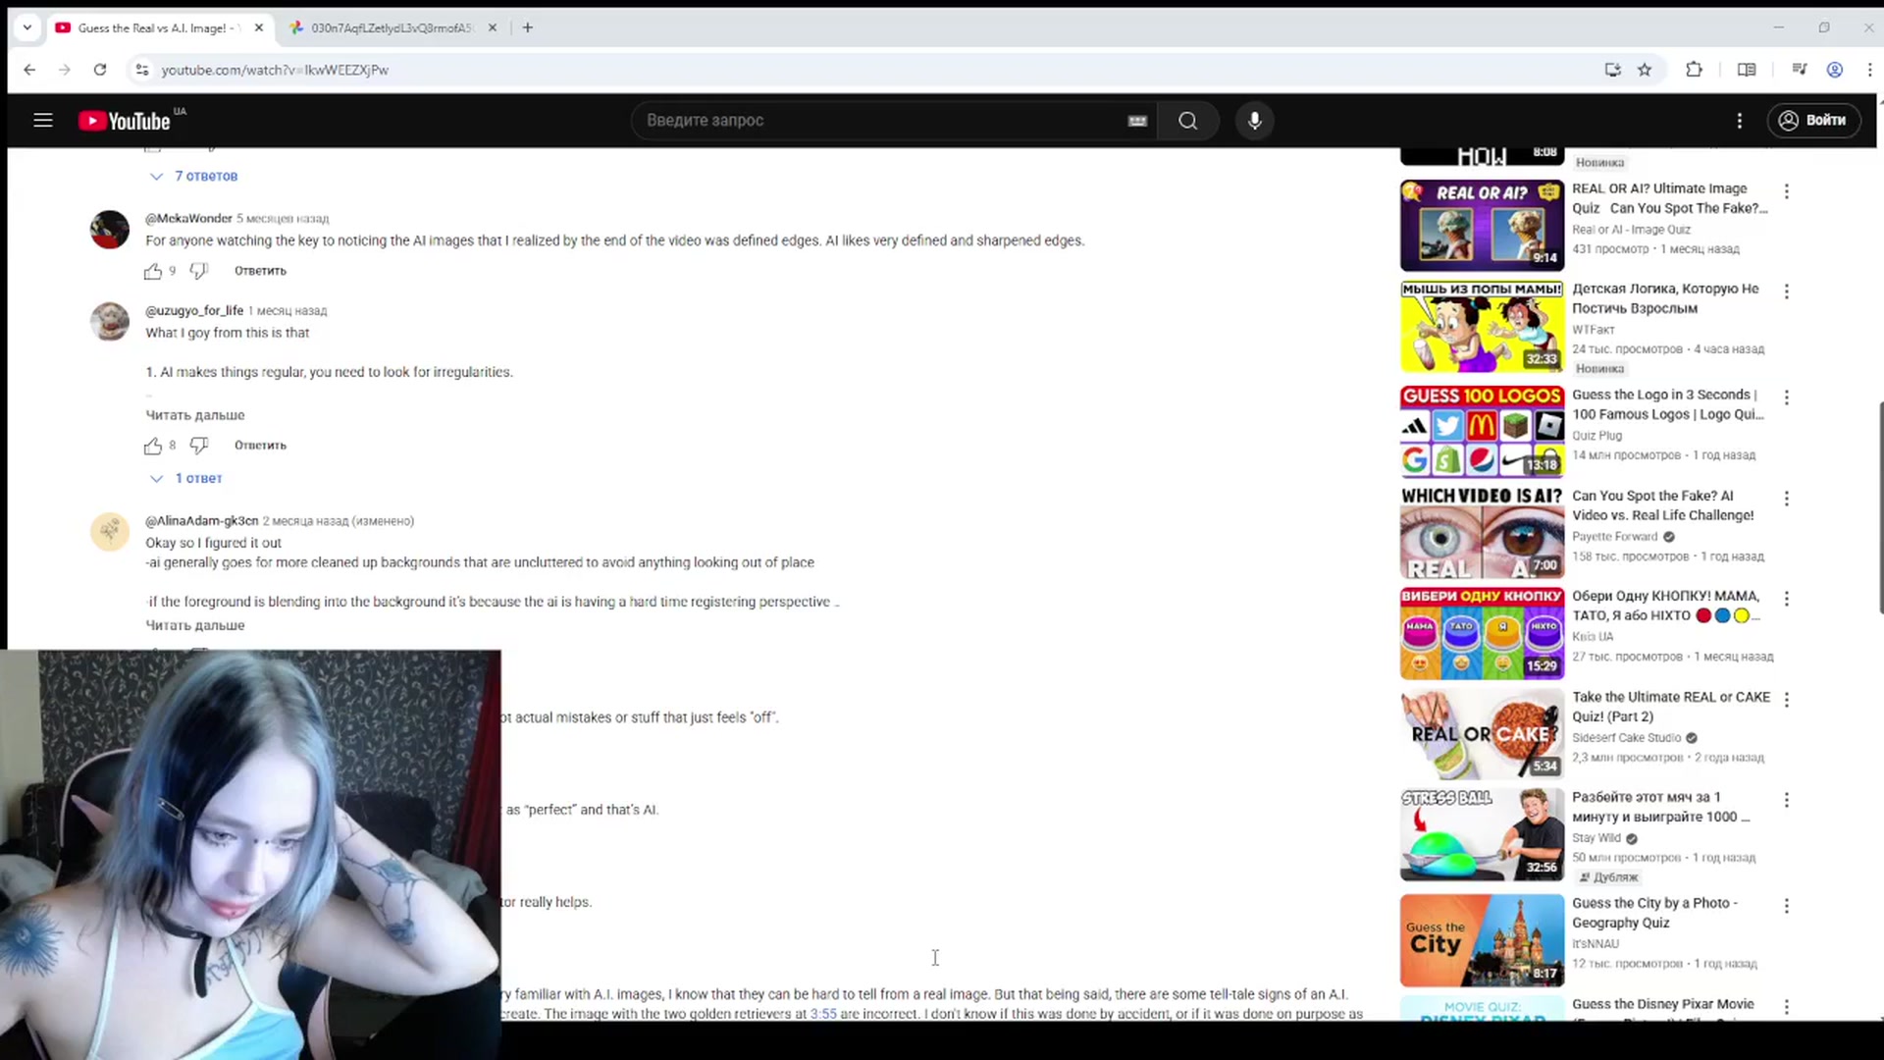Open media controls icon in browser toolbar
The width and height of the screenshot is (1884, 1060).
coord(1799,70)
